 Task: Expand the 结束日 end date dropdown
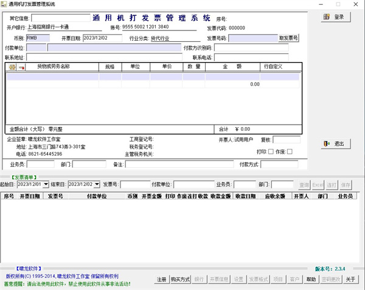[96, 184]
